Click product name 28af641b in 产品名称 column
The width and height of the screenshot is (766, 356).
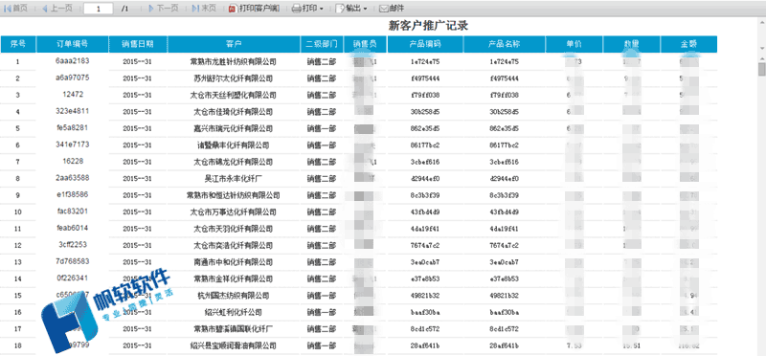click(x=505, y=345)
